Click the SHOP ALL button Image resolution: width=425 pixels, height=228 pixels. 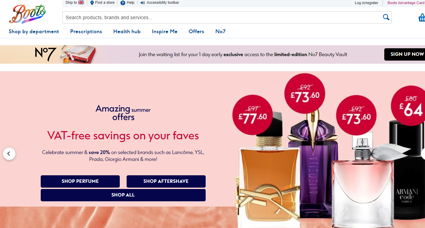123,195
